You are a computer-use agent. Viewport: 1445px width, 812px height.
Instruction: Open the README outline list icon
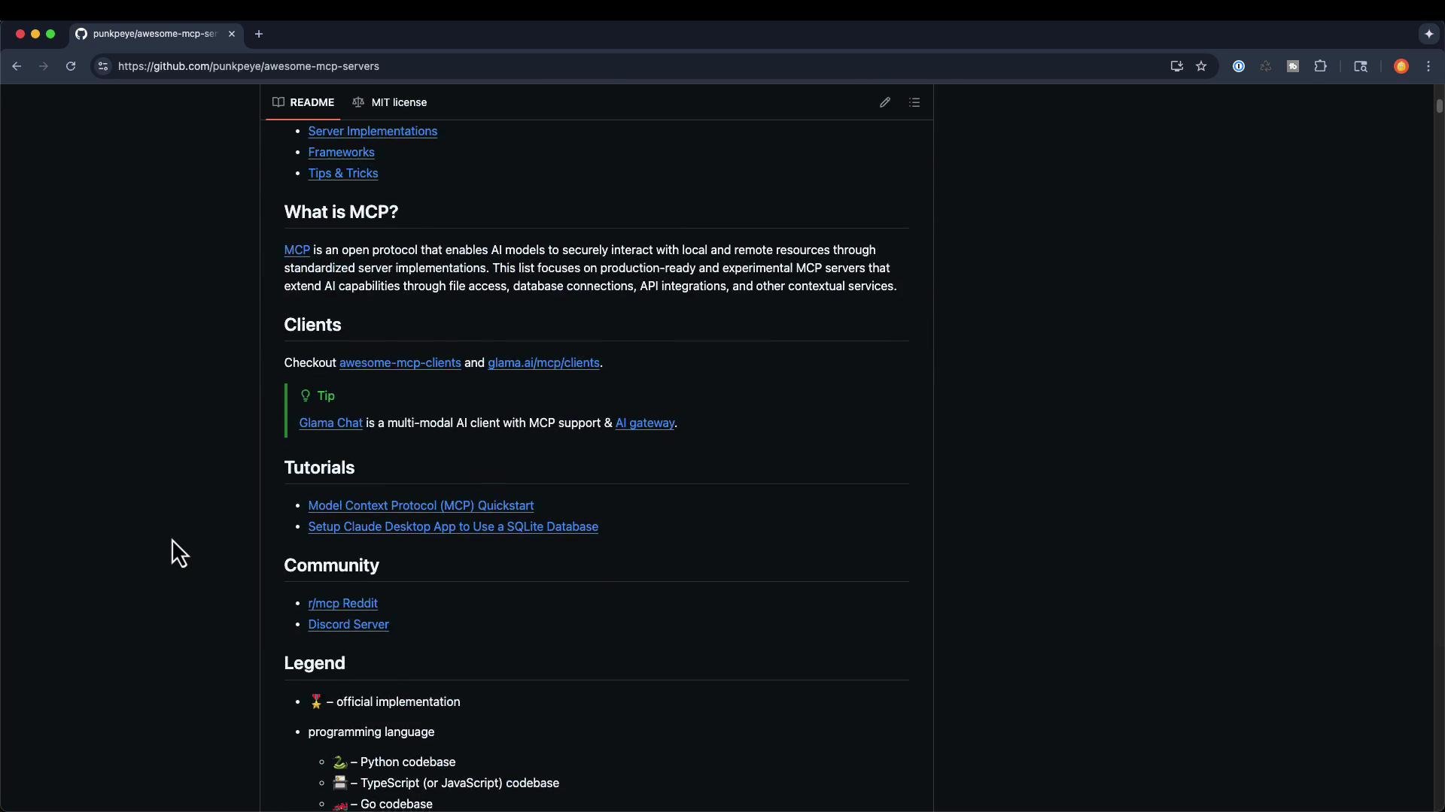pos(914,102)
